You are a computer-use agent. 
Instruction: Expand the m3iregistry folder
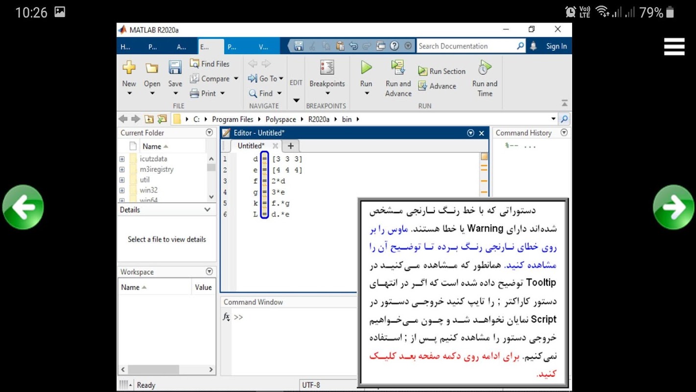122,170
